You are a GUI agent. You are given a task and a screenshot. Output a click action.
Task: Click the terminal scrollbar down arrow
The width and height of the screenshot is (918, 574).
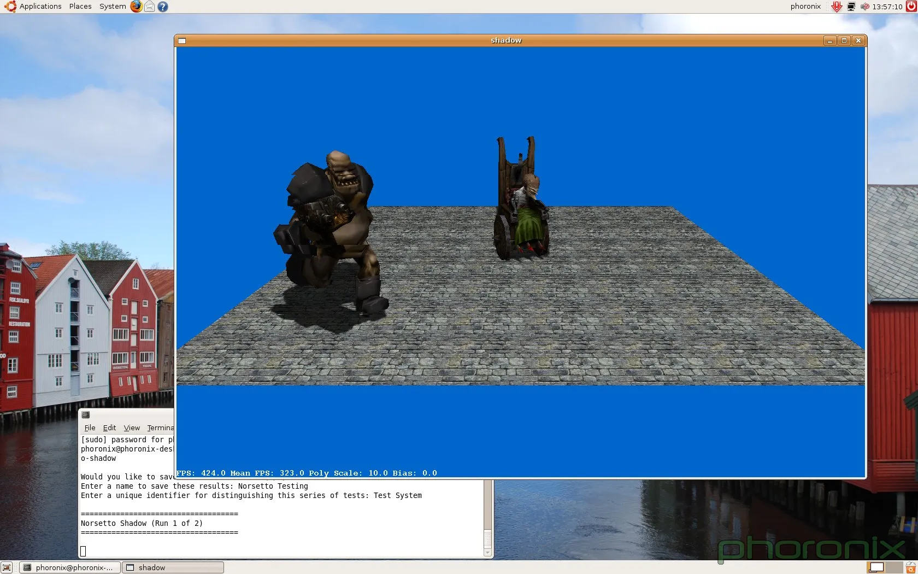pos(488,553)
